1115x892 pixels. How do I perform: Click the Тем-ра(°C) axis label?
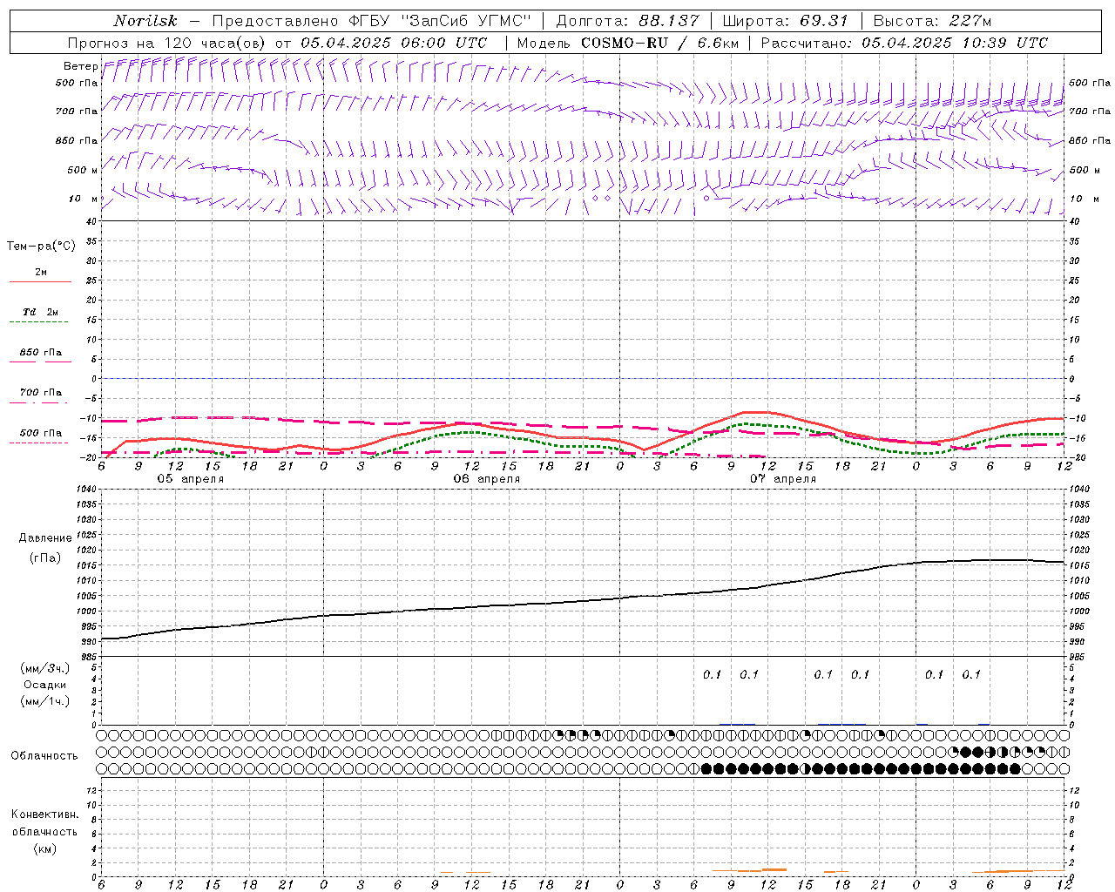pos(41,247)
